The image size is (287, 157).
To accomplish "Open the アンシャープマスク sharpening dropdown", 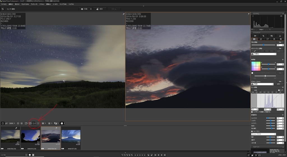I will (263, 134).
